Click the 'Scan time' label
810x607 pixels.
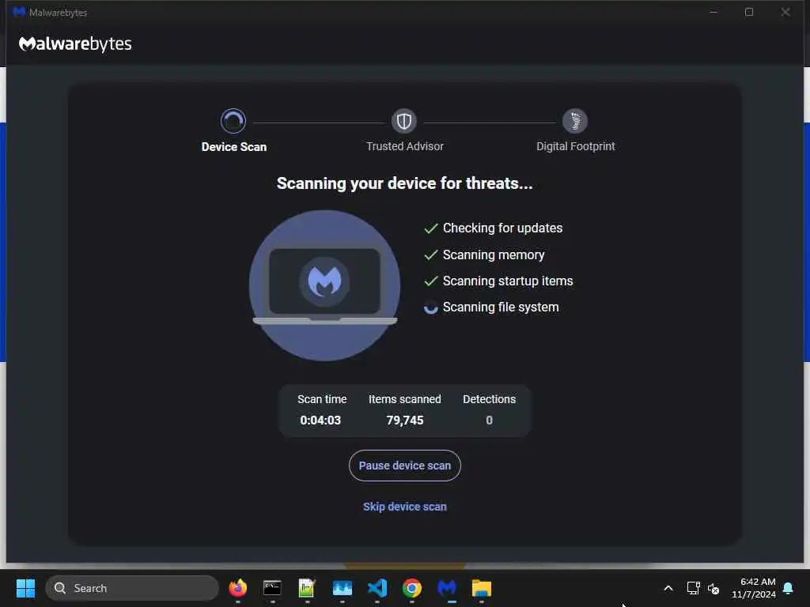tap(322, 399)
